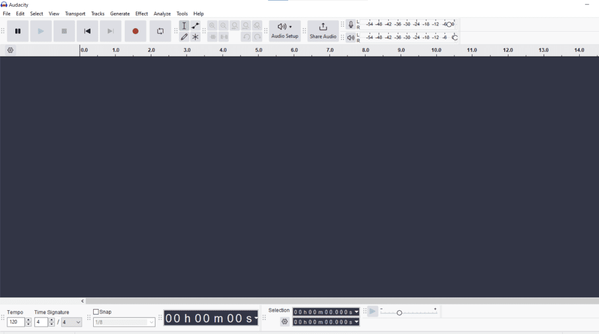Click the playback meter speaker icon

click(x=351, y=37)
